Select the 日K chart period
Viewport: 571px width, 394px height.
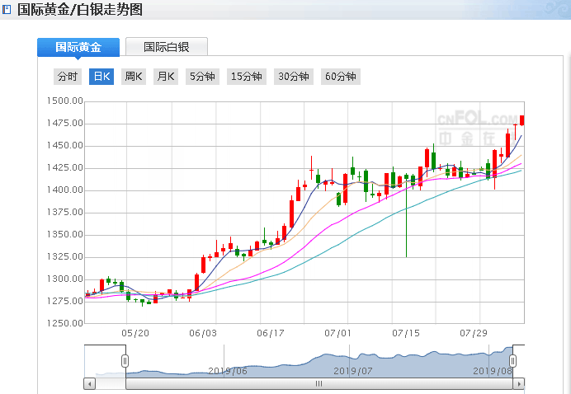101,77
